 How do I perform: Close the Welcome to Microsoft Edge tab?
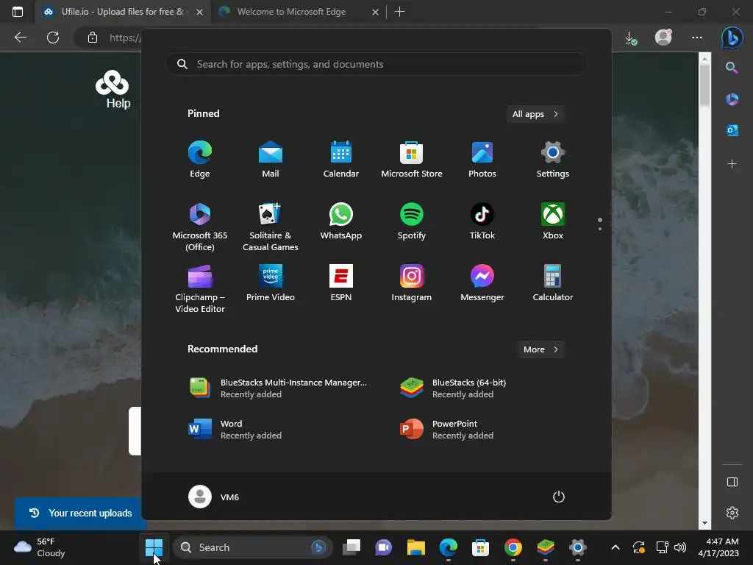[376, 12]
